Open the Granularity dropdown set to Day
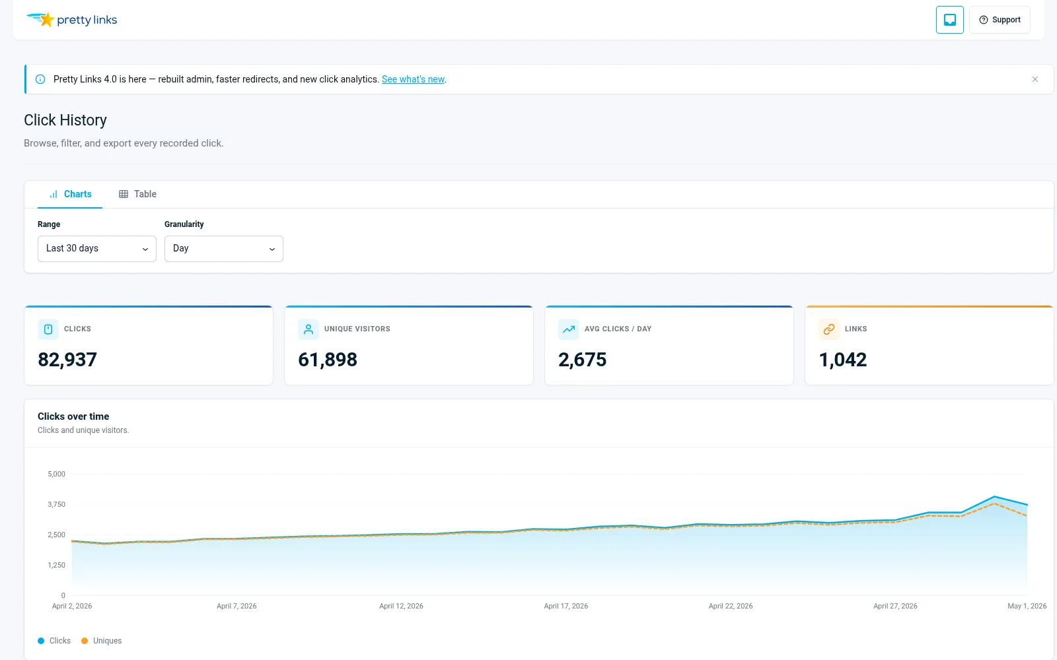The height and width of the screenshot is (660, 1057). click(224, 249)
